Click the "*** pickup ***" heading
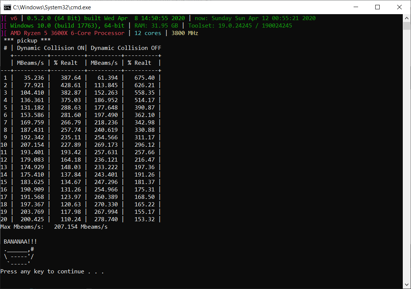This screenshot has height=289, width=411. (27, 40)
